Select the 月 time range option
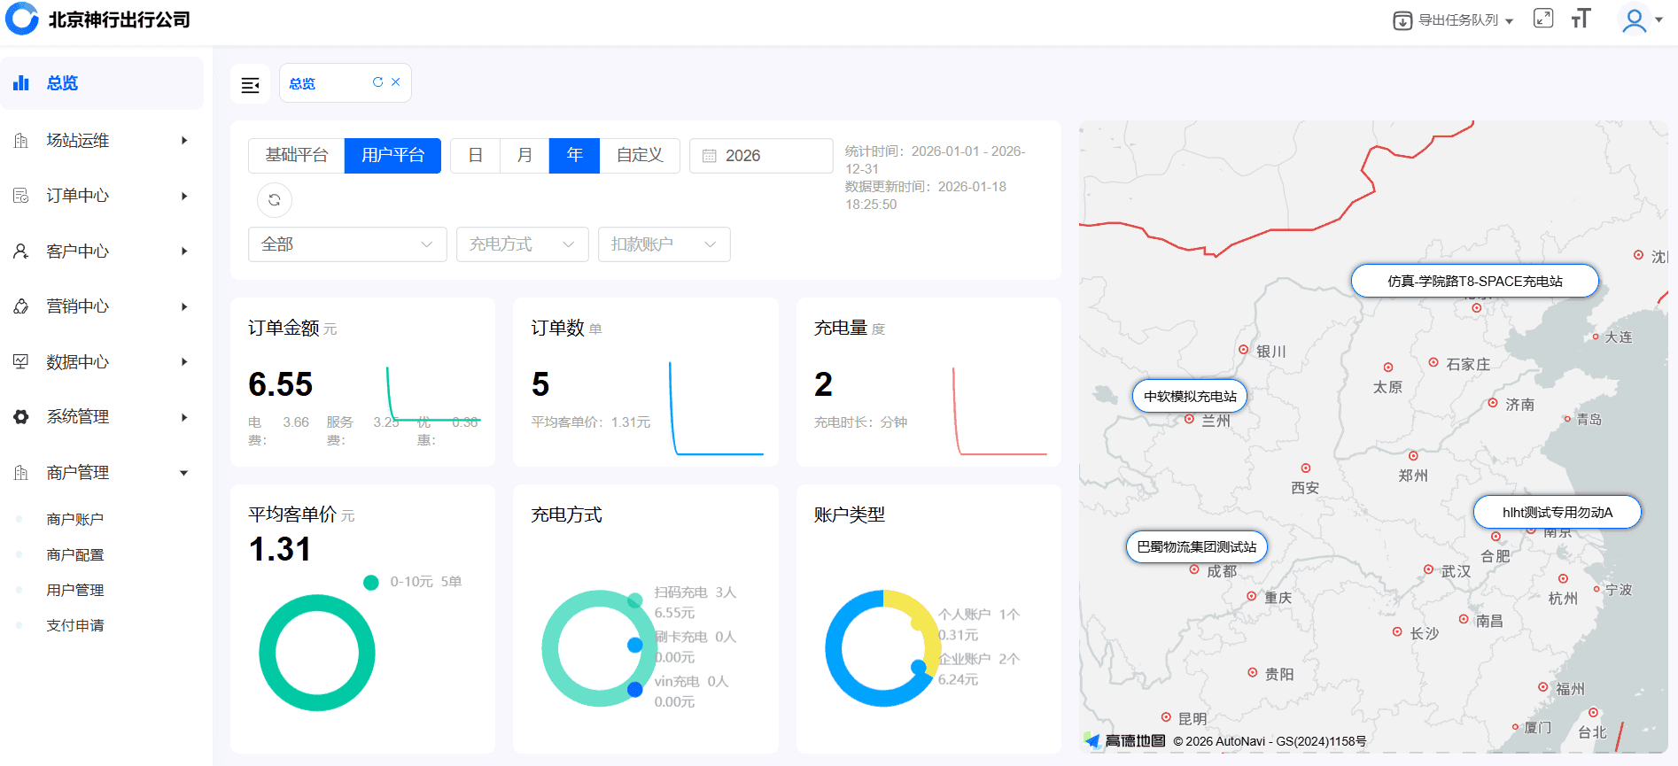This screenshot has width=1678, height=766. [524, 156]
